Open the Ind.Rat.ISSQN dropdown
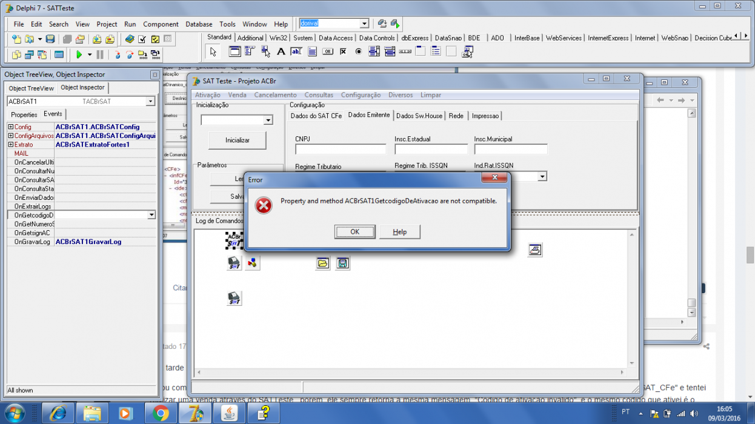This screenshot has width=755, height=424. (542, 176)
